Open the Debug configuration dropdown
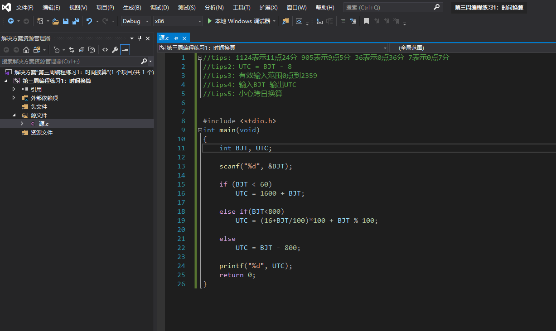The height and width of the screenshot is (331, 556). (135, 21)
